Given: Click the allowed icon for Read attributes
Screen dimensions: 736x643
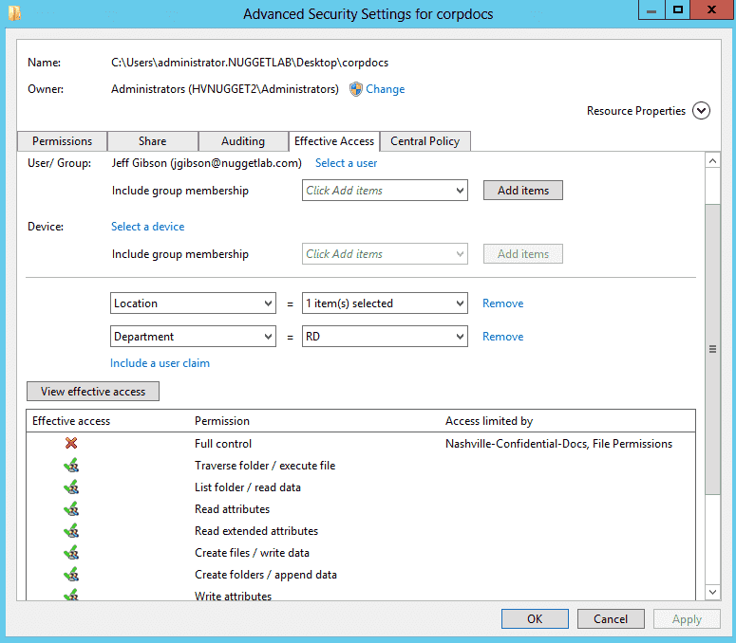Looking at the screenshot, I should click(x=71, y=508).
